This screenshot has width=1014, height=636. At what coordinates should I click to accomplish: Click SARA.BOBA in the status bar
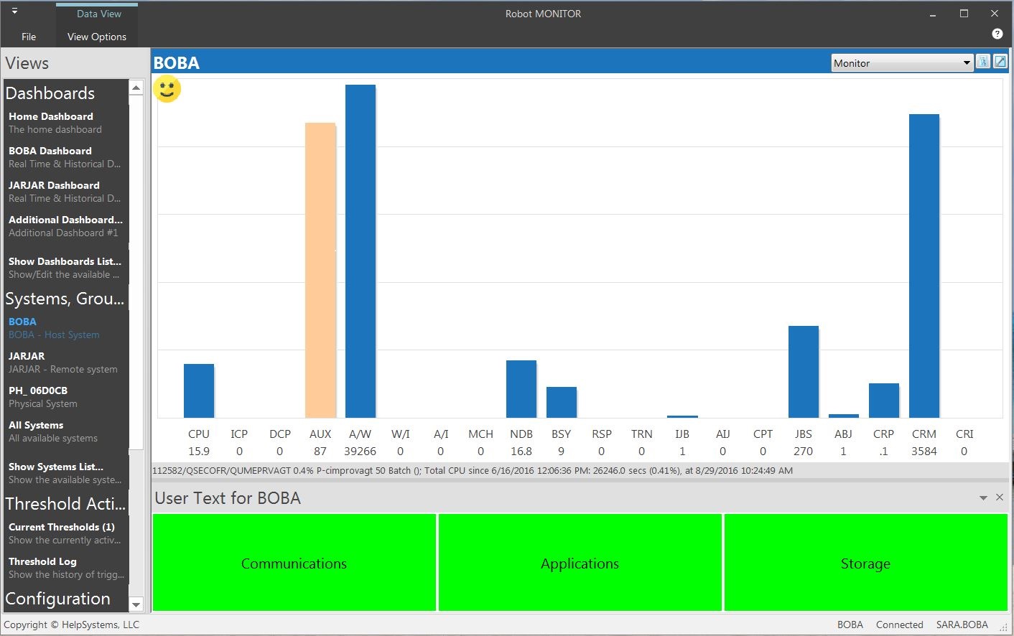pyautogui.click(x=962, y=625)
